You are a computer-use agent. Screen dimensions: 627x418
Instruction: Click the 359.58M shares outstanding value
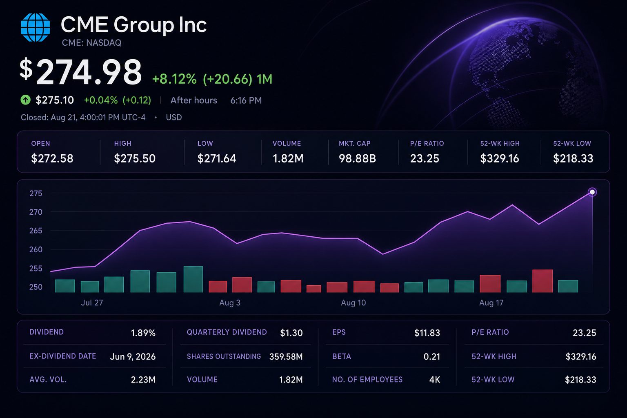tap(286, 357)
